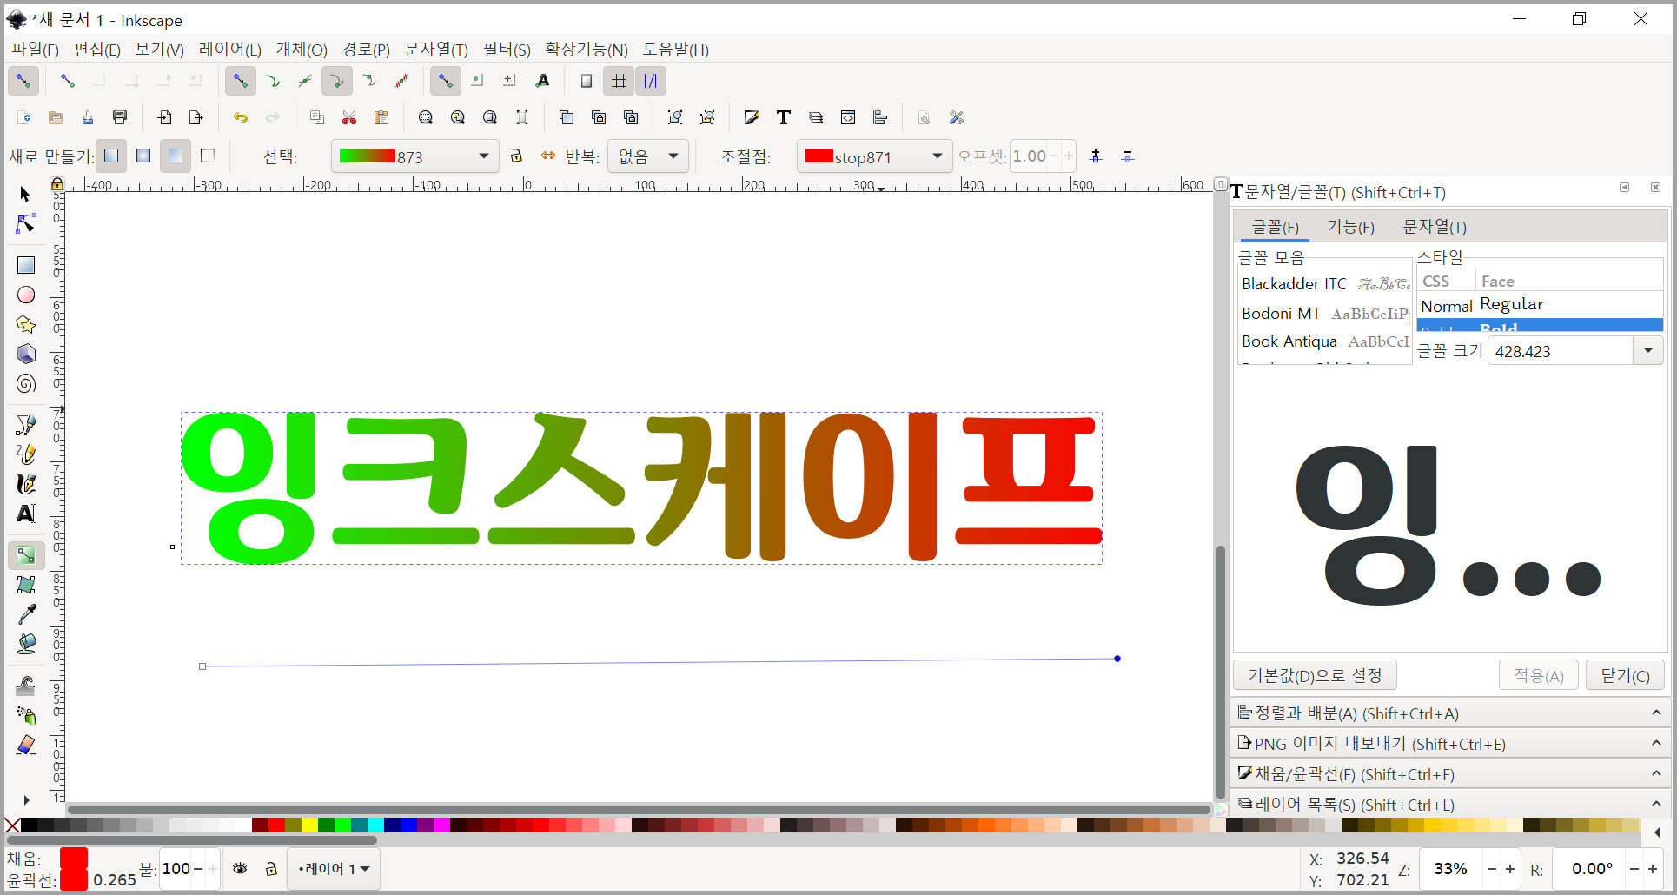Switch to the 문자열(T) panel tab
Image resolution: width=1677 pixels, height=895 pixels.
pyautogui.click(x=1435, y=227)
